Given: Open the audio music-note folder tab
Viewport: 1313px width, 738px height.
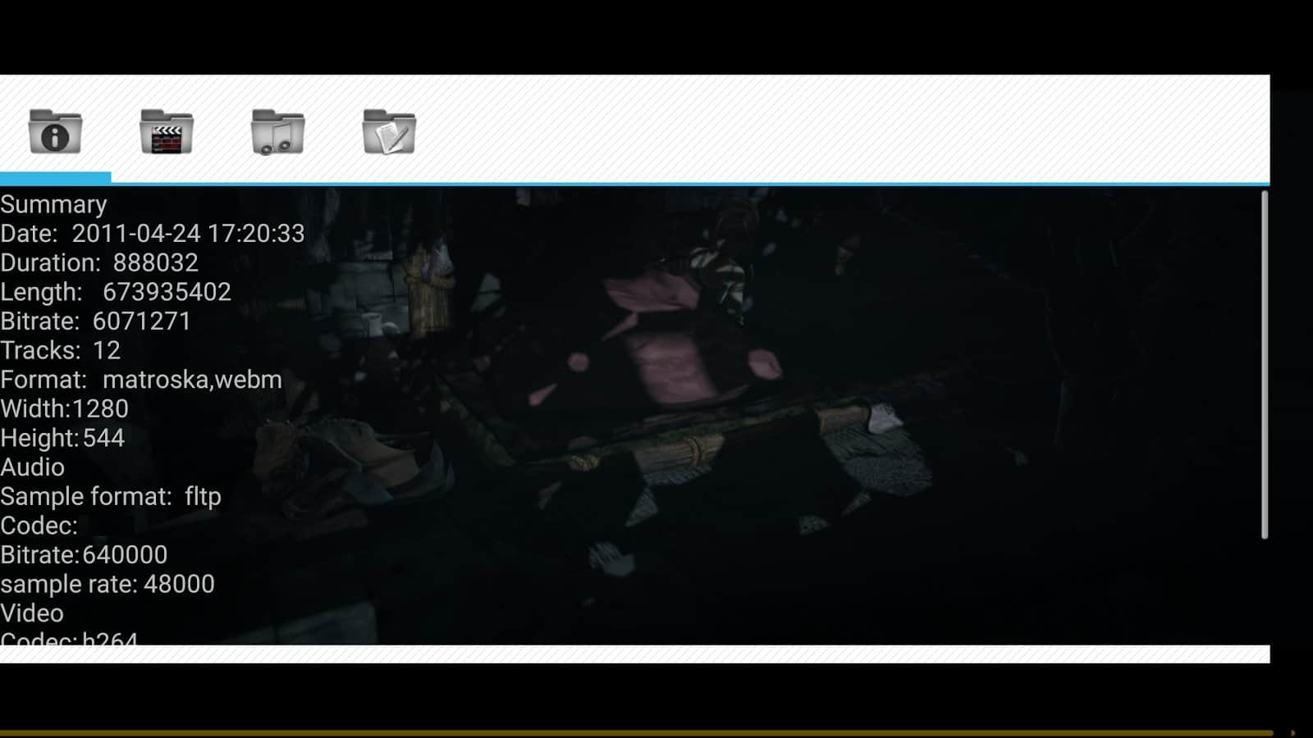Looking at the screenshot, I should pos(278,131).
